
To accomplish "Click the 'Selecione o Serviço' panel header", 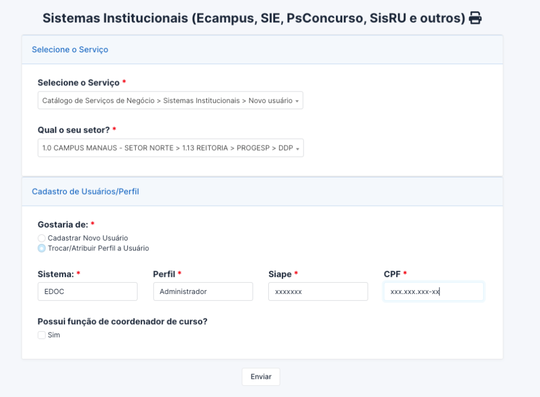I will [x=70, y=49].
